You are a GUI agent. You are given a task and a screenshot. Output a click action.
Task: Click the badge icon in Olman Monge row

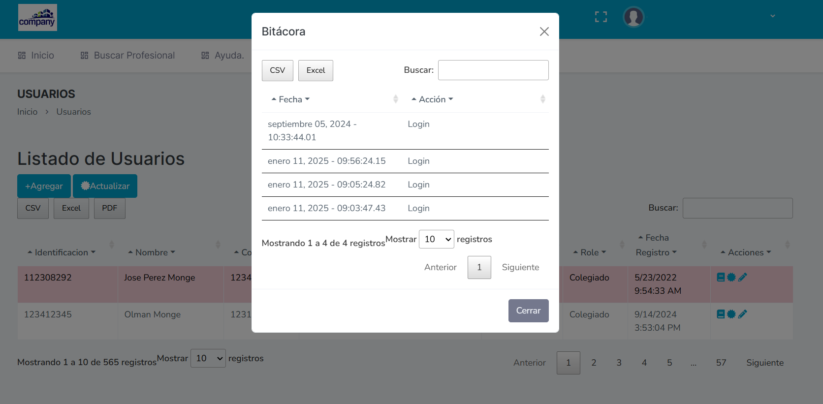coord(731,314)
